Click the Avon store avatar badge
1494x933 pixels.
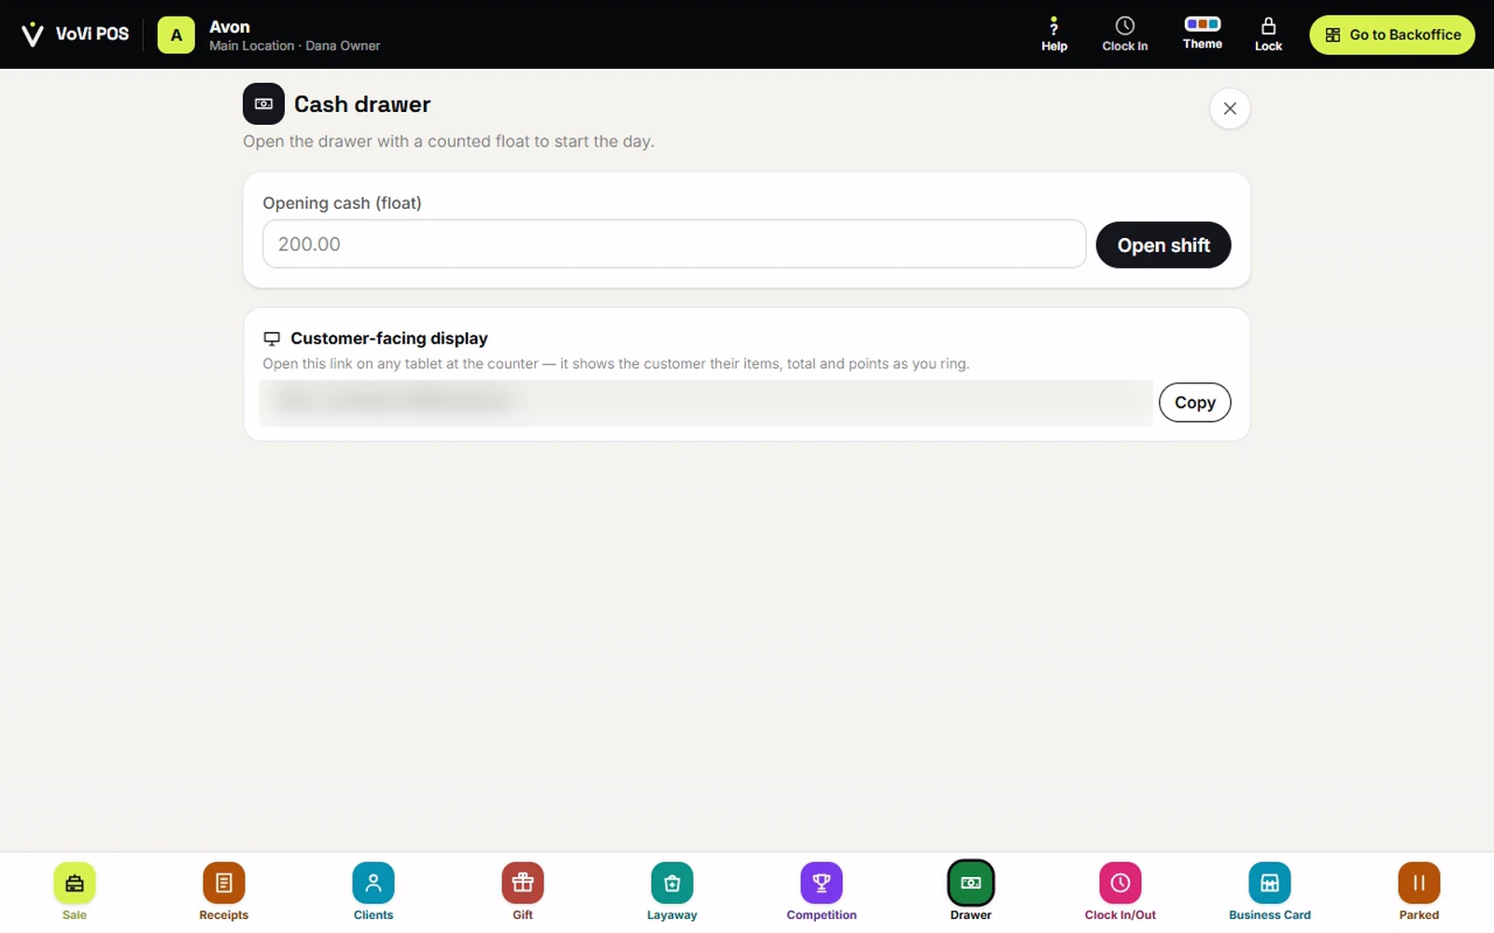pos(176,35)
